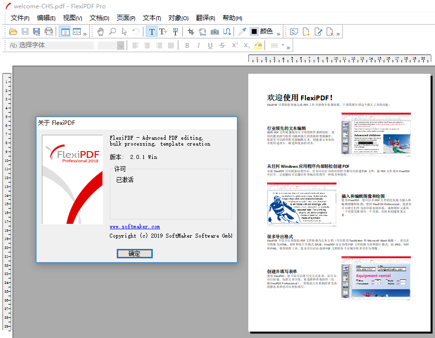This screenshot has width=435, height=338.
Task: Click the text flow link tool
Action: 227,31
